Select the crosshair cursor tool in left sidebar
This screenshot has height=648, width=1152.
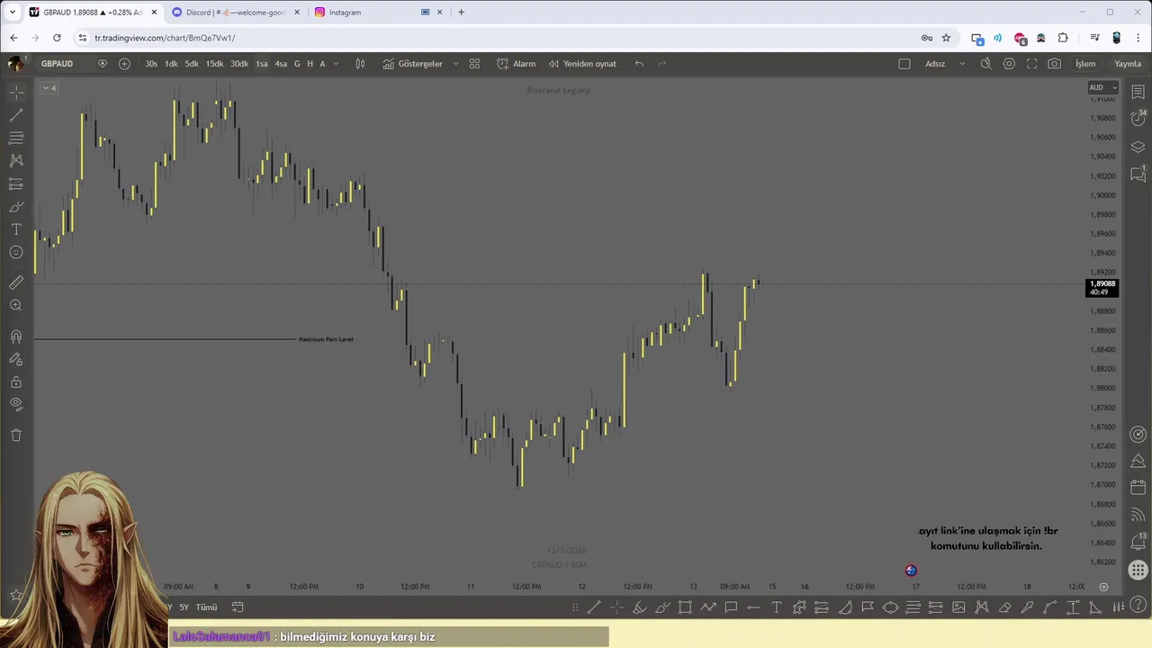click(16, 93)
